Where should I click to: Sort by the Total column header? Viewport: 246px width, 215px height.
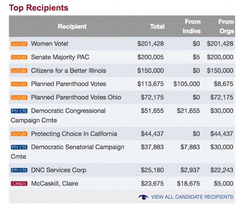tap(157, 27)
